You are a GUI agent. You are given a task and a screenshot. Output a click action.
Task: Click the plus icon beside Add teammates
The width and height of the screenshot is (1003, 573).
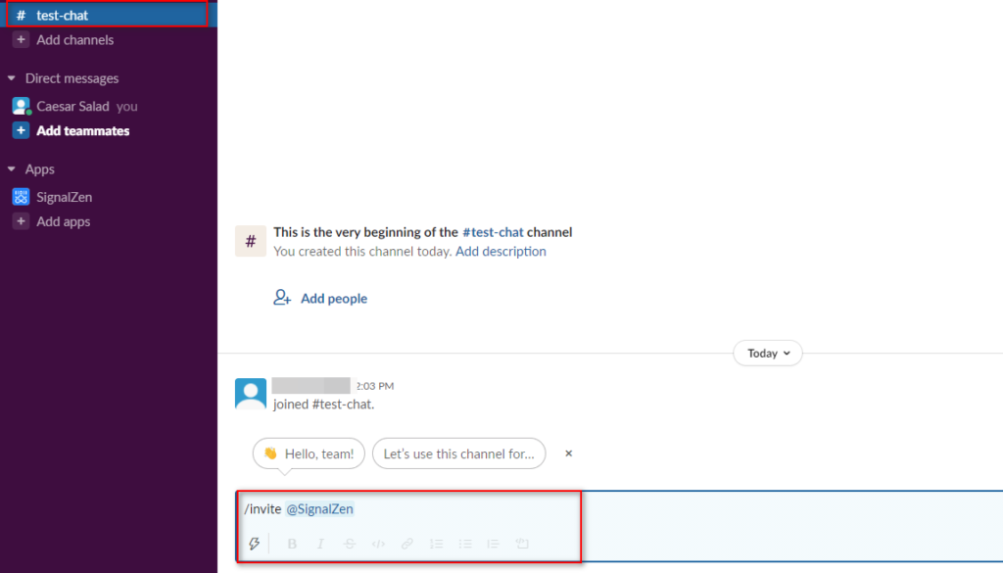coord(21,130)
